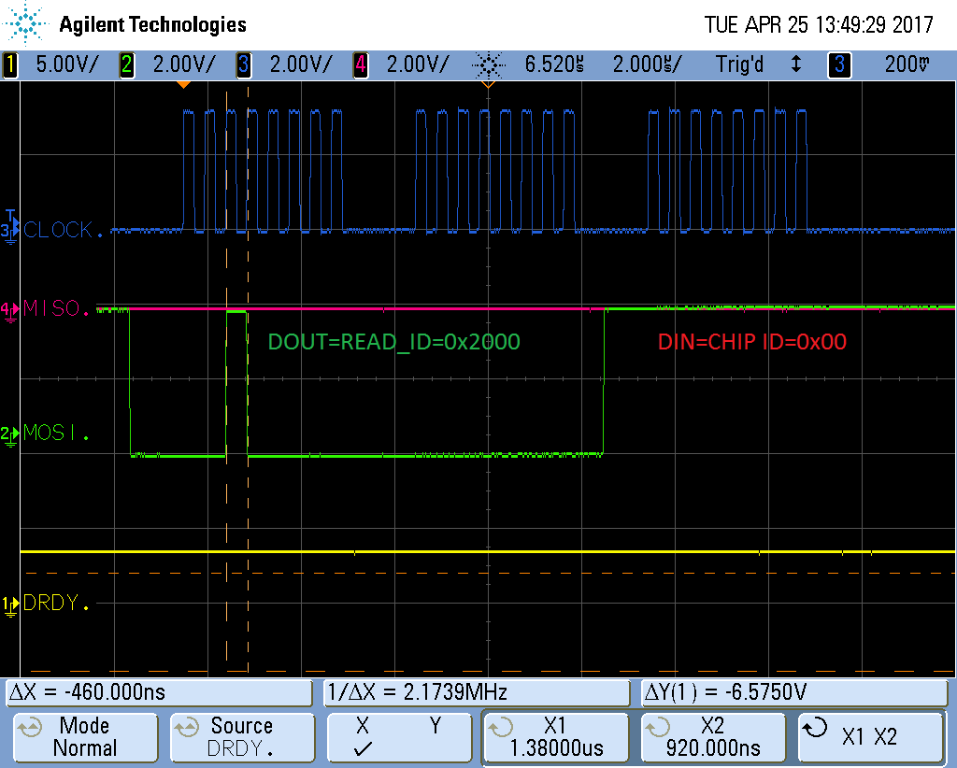Select channel 4 pink indicator
The width and height of the screenshot is (957, 768).
coord(361,64)
